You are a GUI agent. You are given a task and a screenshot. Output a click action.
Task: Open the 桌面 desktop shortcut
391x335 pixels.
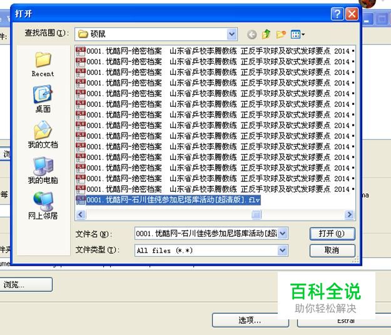pos(43,99)
